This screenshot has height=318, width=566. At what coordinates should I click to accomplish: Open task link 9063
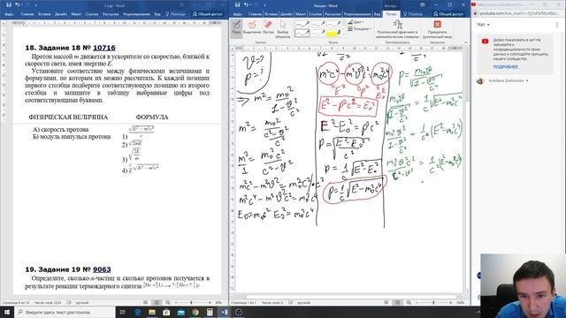pos(102,269)
